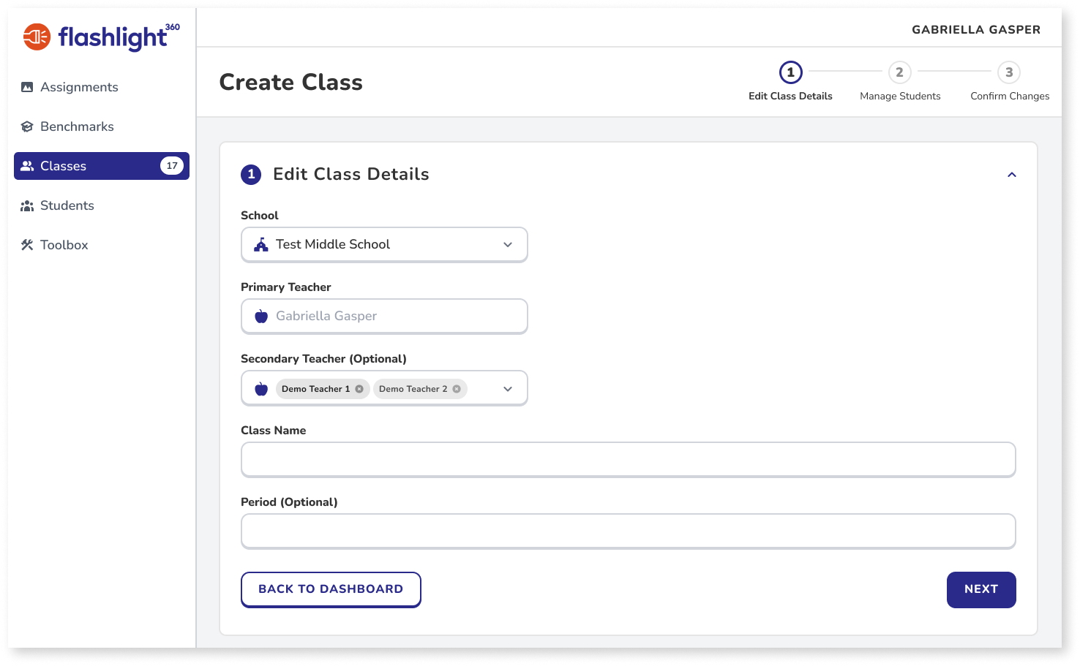Collapse the Edit Class Details section
1080x666 pixels.
click(x=1012, y=175)
